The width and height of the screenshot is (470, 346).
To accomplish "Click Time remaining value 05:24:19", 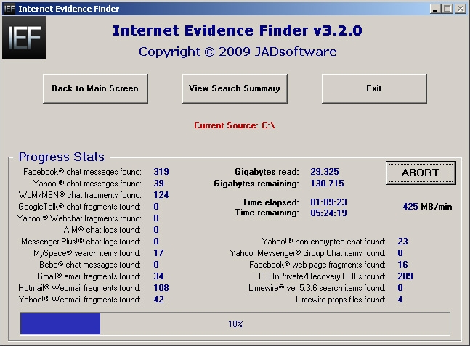I will point(328,213).
